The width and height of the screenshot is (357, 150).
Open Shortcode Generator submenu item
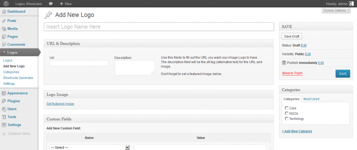tap(18, 78)
